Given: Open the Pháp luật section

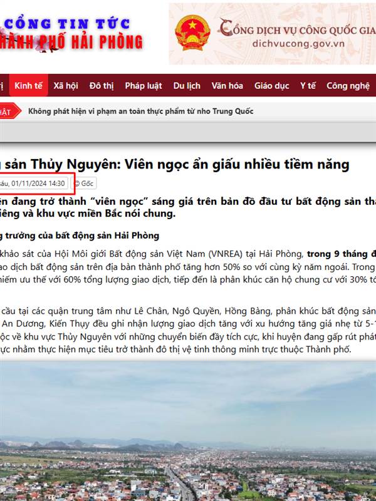Looking at the screenshot, I should [144, 86].
